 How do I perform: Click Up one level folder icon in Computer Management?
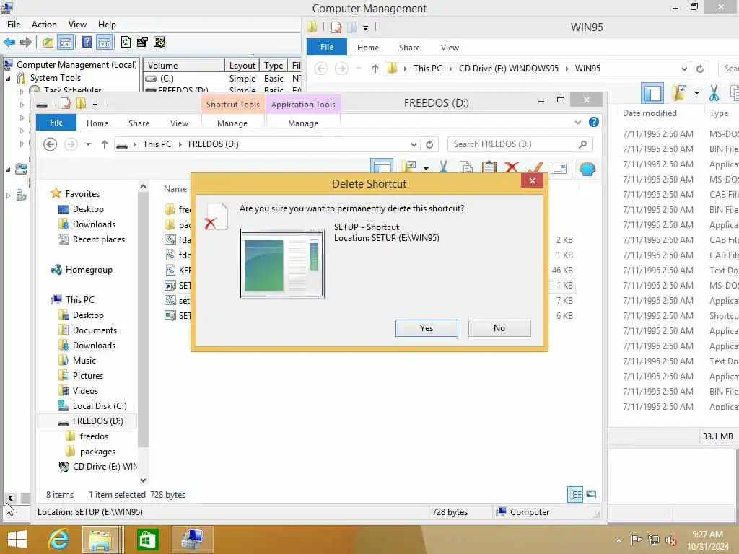[x=48, y=43]
